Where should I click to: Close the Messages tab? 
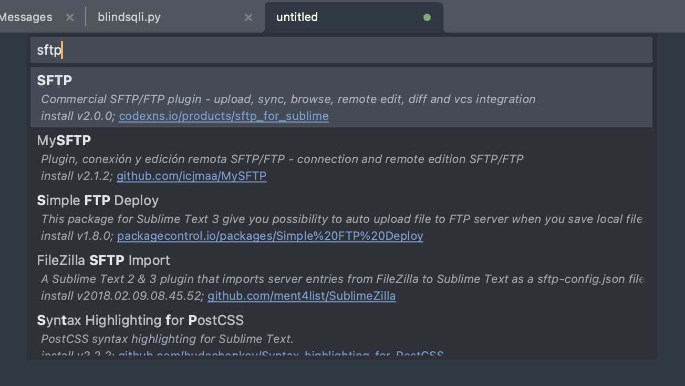coord(69,17)
